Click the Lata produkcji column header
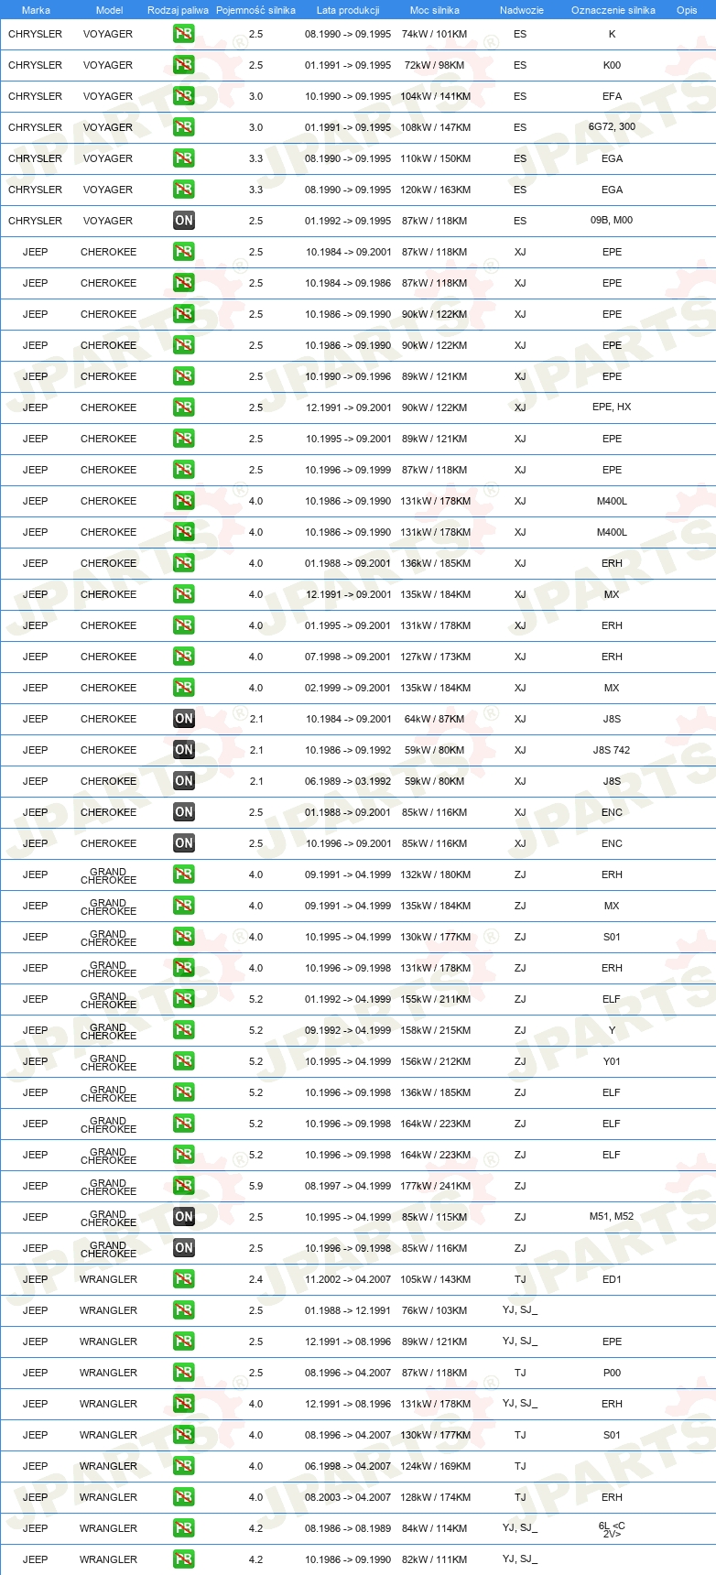The image size is (716, 1575). pos(348,10)
